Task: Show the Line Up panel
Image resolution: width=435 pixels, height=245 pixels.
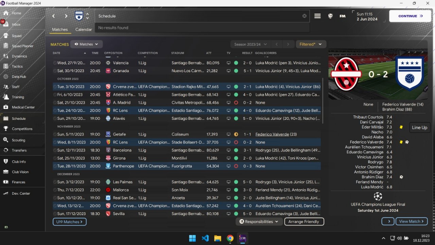Action: (x=419, y=128)
